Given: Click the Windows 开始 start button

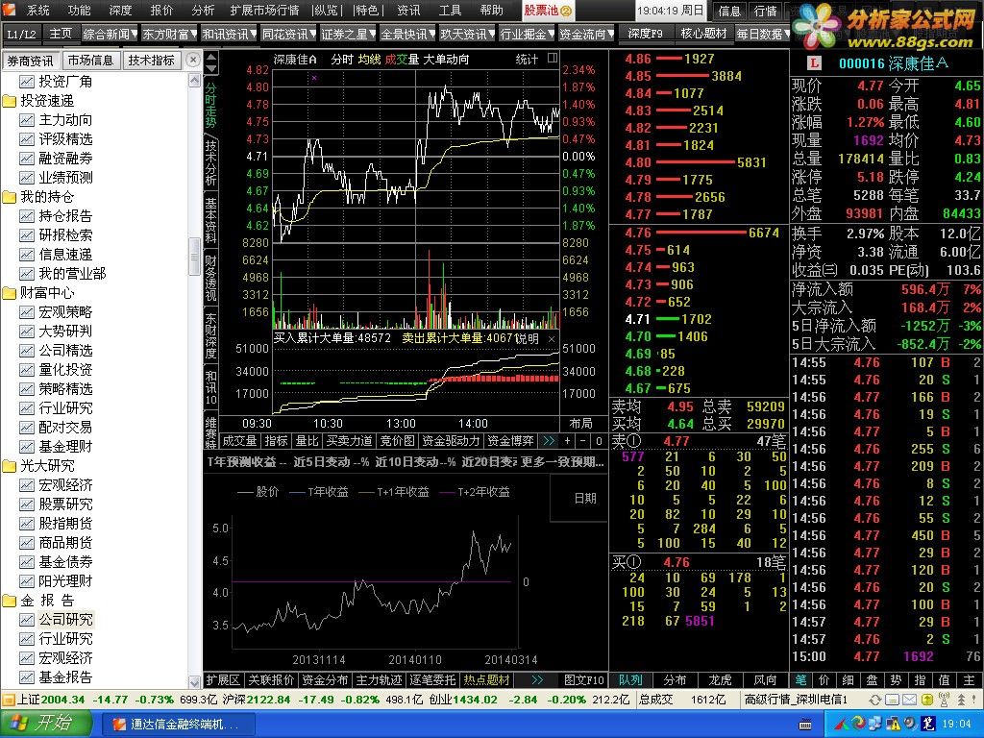Looking at the screenshot, I should point(45,724).
